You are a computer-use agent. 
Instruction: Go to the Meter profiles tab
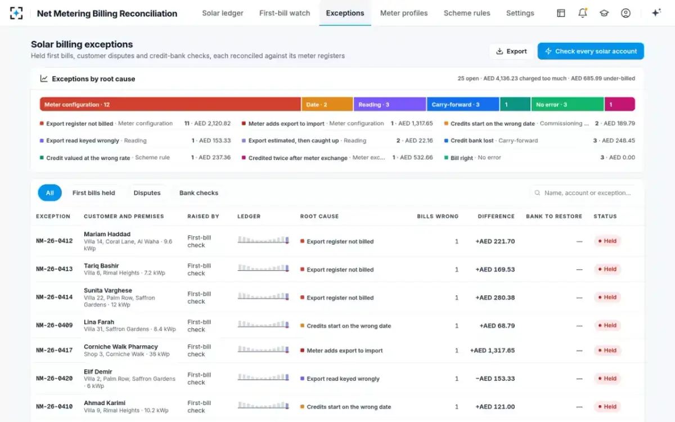pos(404,13)
